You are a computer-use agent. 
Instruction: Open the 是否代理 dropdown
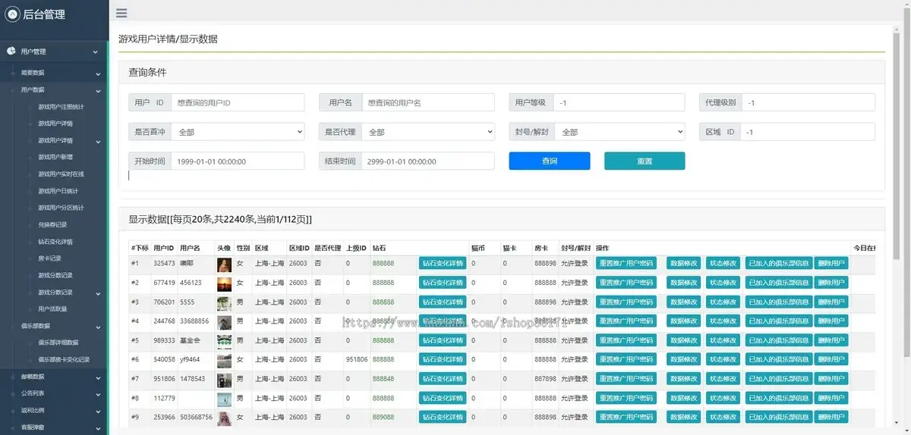click(427, 132)
